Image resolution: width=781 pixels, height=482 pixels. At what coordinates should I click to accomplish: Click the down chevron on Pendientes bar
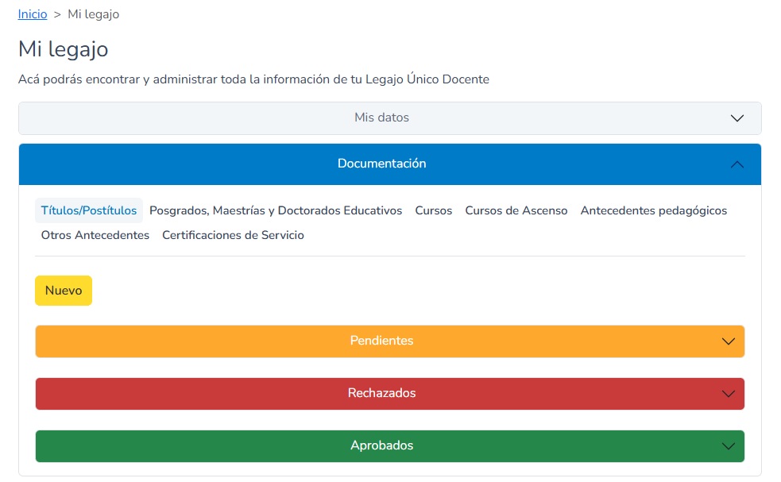tap(728, 341)
